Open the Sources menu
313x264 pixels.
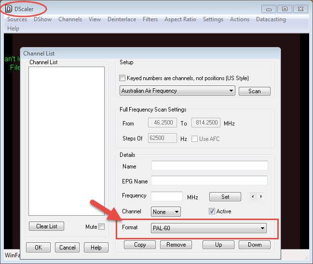coord(17,19)
